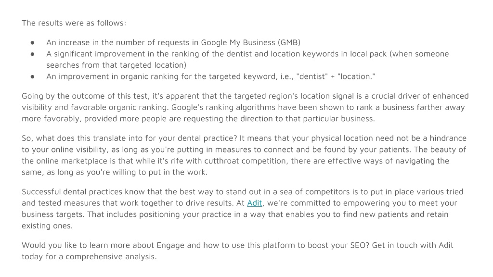
Task: Click the quoted word "location." in third bullet
Action: coord(356,76)
